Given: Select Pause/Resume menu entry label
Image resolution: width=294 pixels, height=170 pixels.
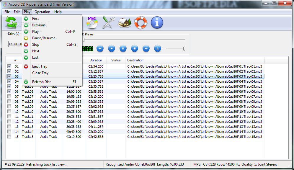Looking at the screenshot, I should coord(44,38).
